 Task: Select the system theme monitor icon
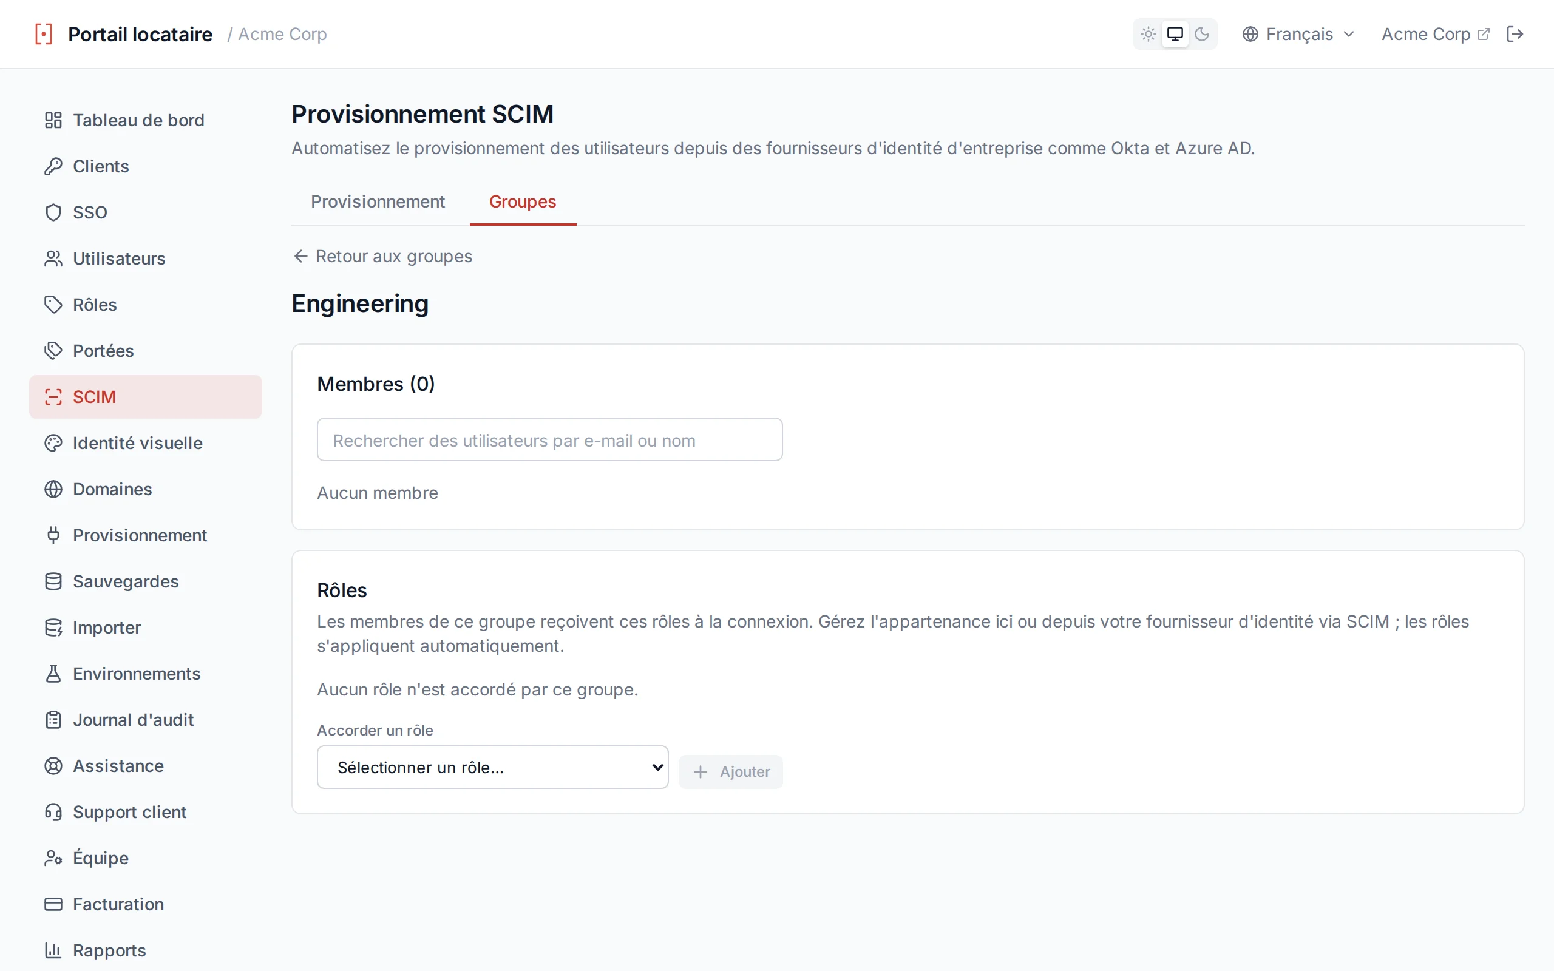point(1175,34)
